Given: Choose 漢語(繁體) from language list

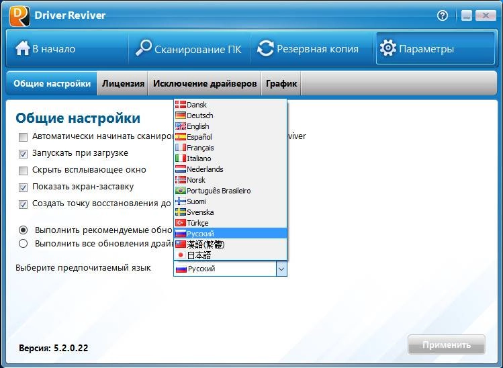Looking at the screenshot, I should (230, 244).
